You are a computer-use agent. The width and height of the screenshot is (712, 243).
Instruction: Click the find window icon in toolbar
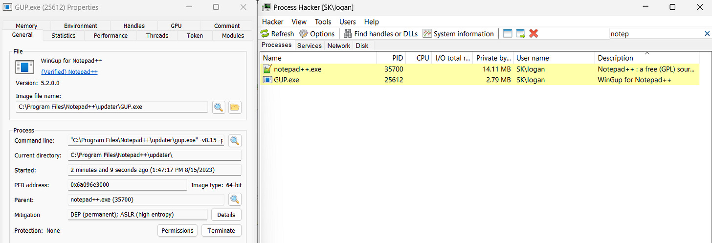(508, 34)
